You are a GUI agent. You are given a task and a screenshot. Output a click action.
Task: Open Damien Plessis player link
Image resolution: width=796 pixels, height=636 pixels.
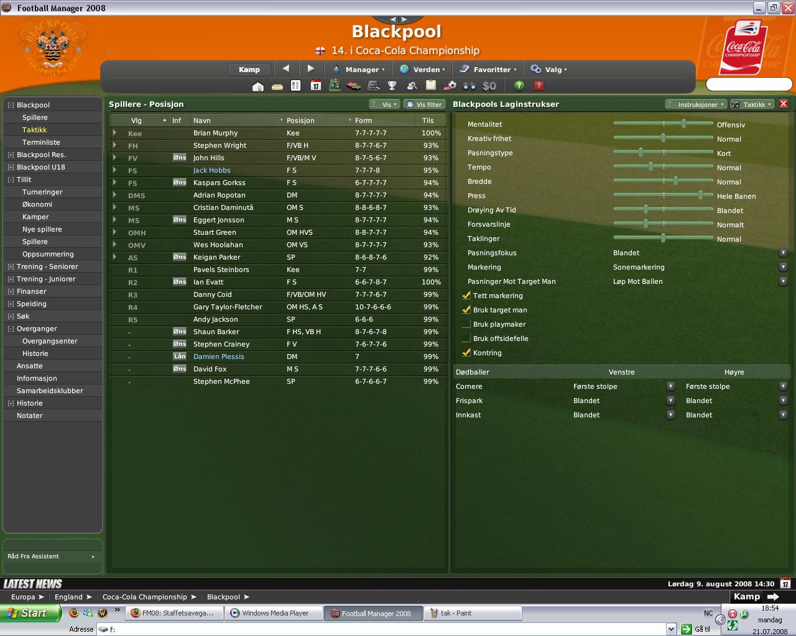coord(218,357)
